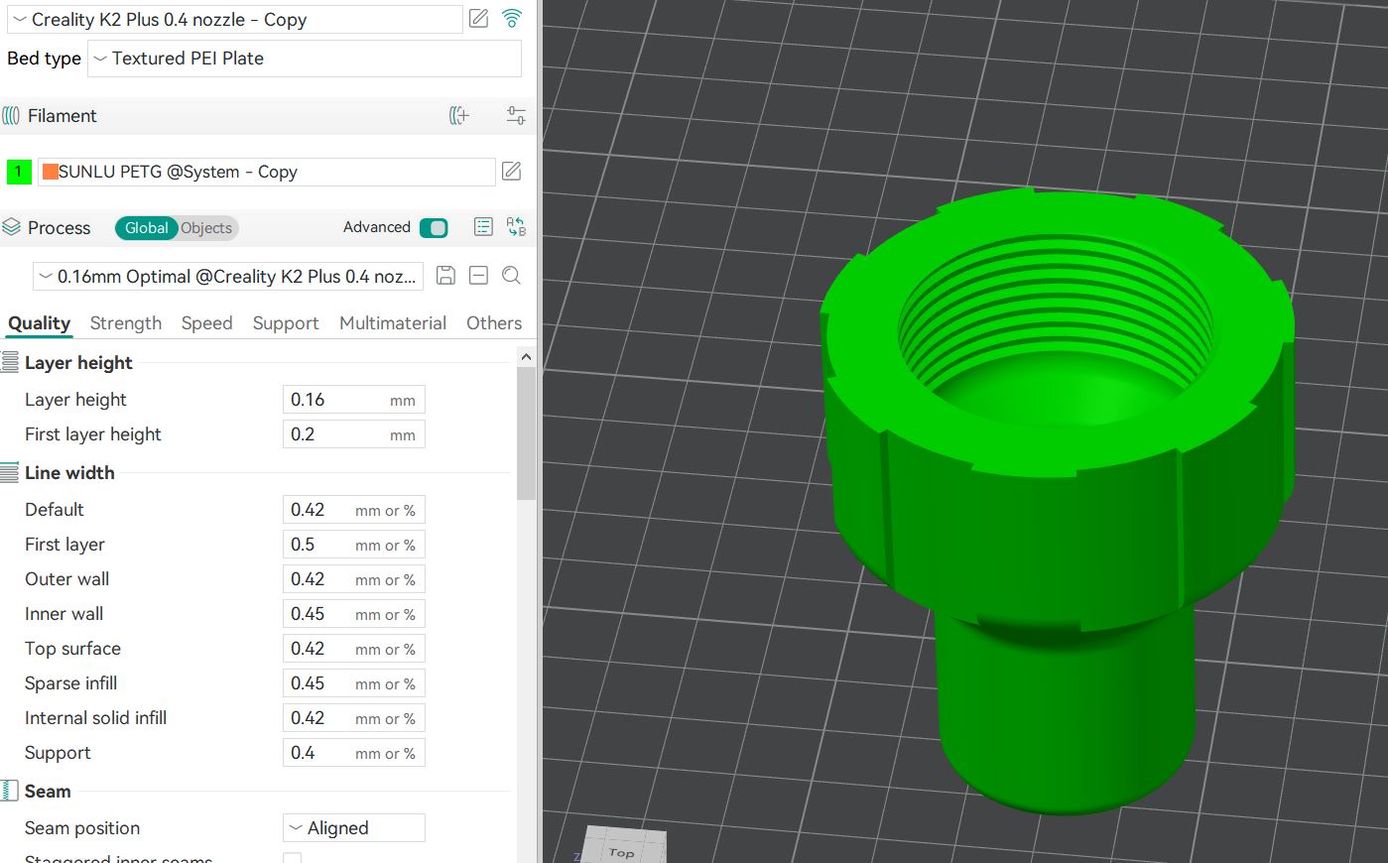This screenshot has width=1388, height=863.
Task: Save the current process preset
Action: 445,276
